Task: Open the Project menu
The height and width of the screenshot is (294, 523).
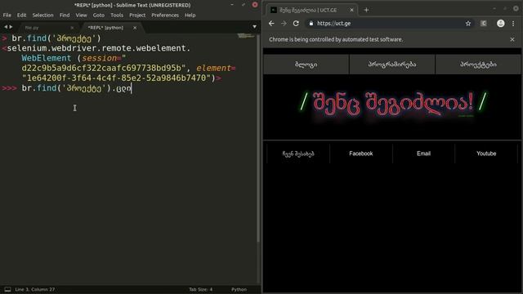Action: click(x=137, y=16)
